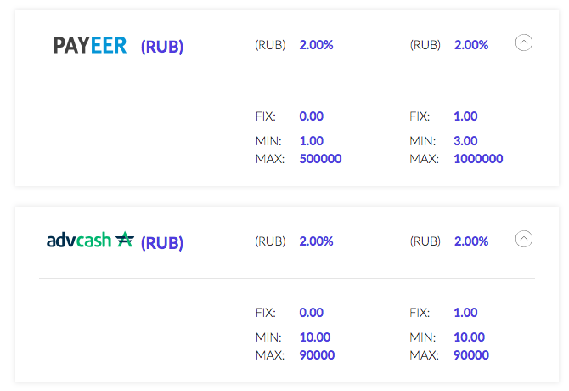Viewport: 569px width, 391px height.
Task: Click the Payeer logo
Action: point(90,45)
